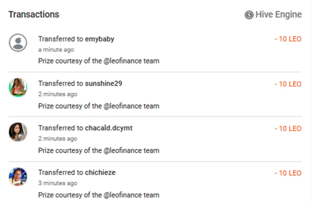Click emybaby's default avatar icon
Viewport: 312px width, 204px height.
point(18,43)
